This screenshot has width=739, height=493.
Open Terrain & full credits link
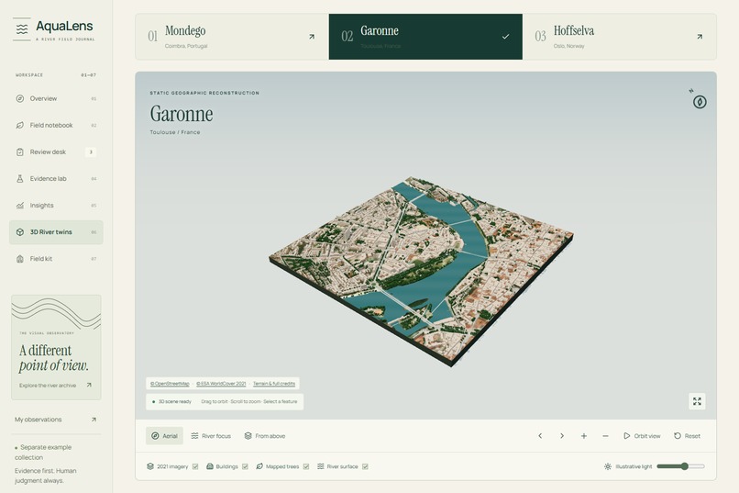click(x=274, y=384)
